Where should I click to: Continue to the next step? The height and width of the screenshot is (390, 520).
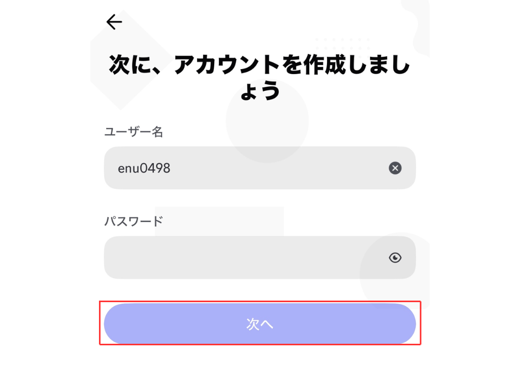tap(259, 324)
